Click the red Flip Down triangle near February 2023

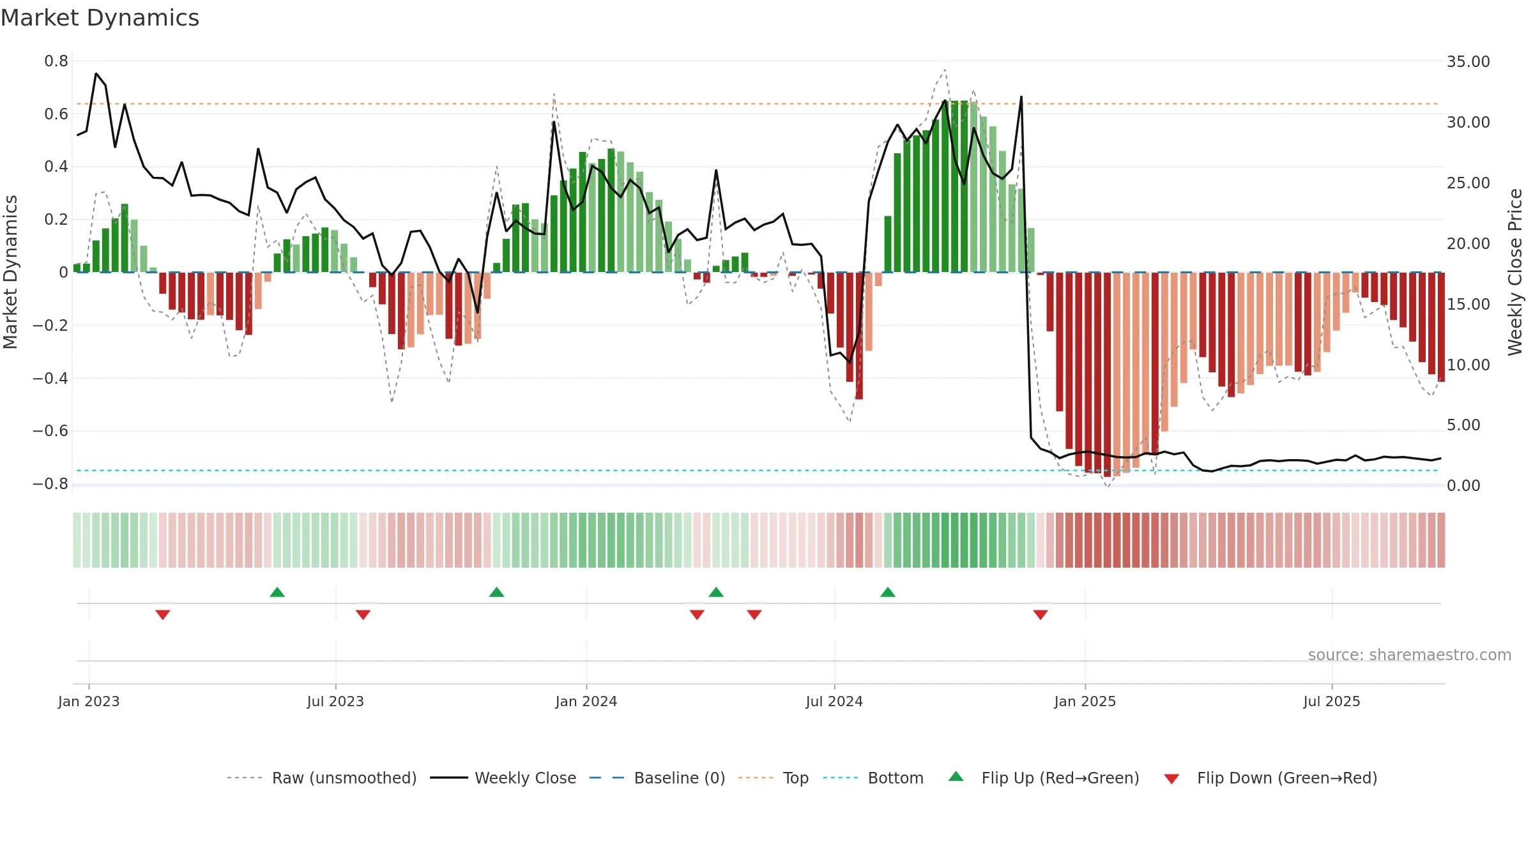[x=163, y=614]
